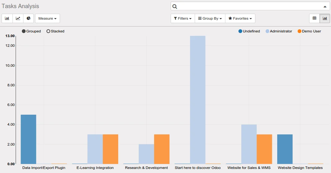The width and height of the screenshot is (331, 173).
Task: Click the 'Website for Sales & WMS' label
Action: (x=249, y=168)
